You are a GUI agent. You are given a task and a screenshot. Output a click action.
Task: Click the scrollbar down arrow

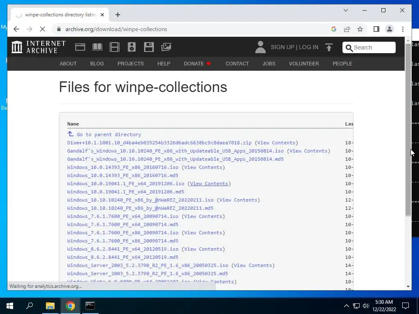(x=408, y=287)
